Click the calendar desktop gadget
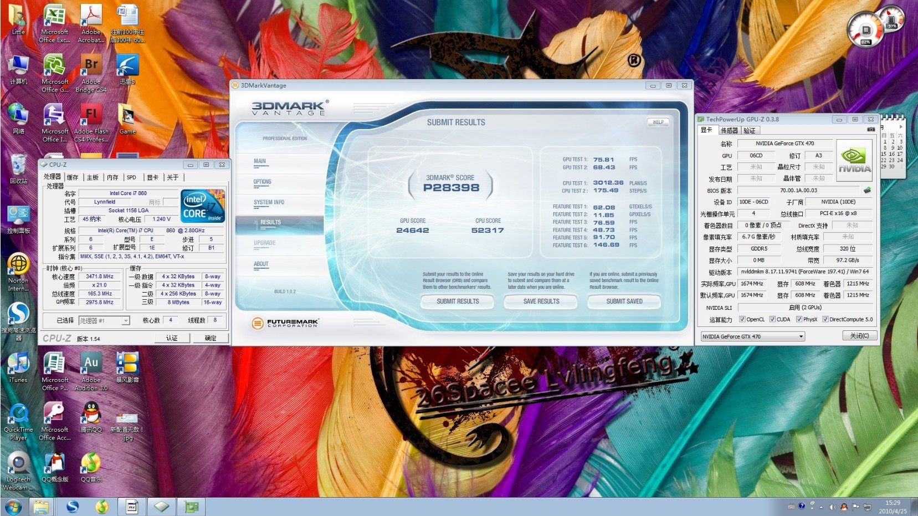 (892, 146)
